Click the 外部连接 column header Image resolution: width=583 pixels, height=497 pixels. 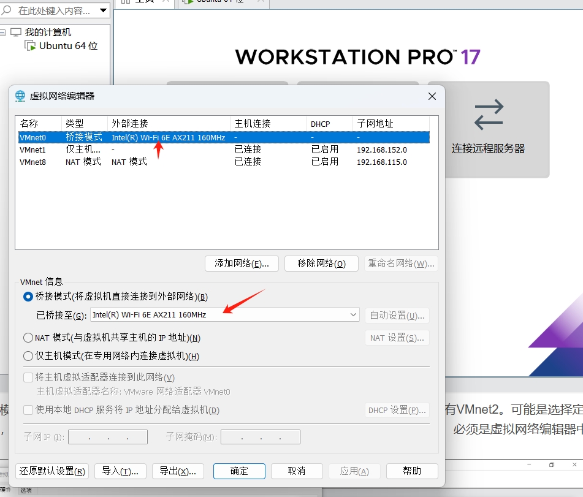[169, 123]
